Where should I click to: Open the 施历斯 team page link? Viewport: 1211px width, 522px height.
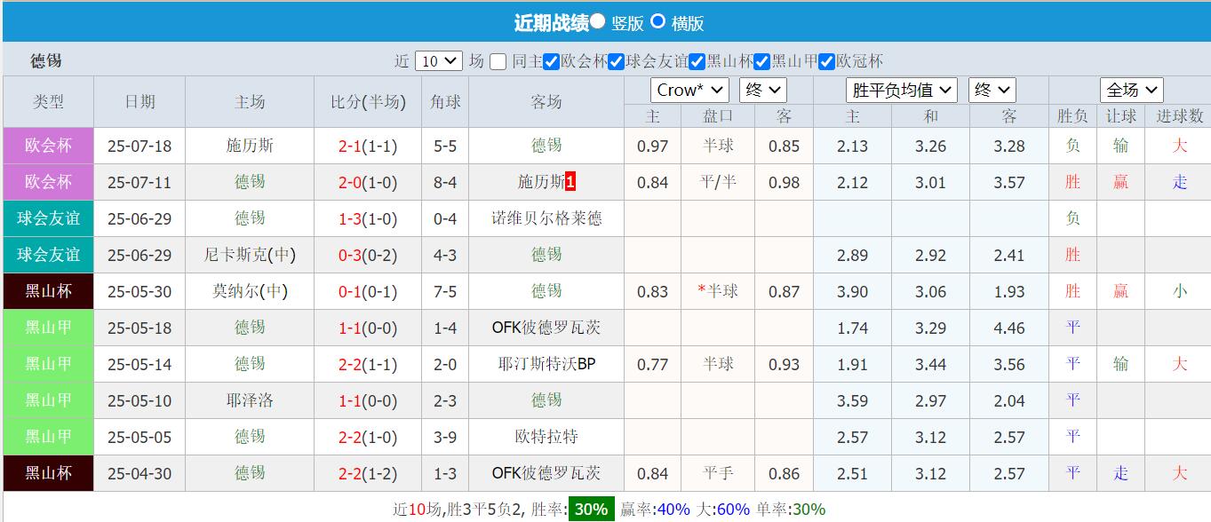click(249, 146)
